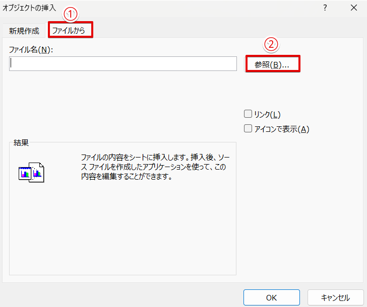Screen dimensions: 367x307
Task: Click the circled number 2 marker
Action: coord(272,45)
